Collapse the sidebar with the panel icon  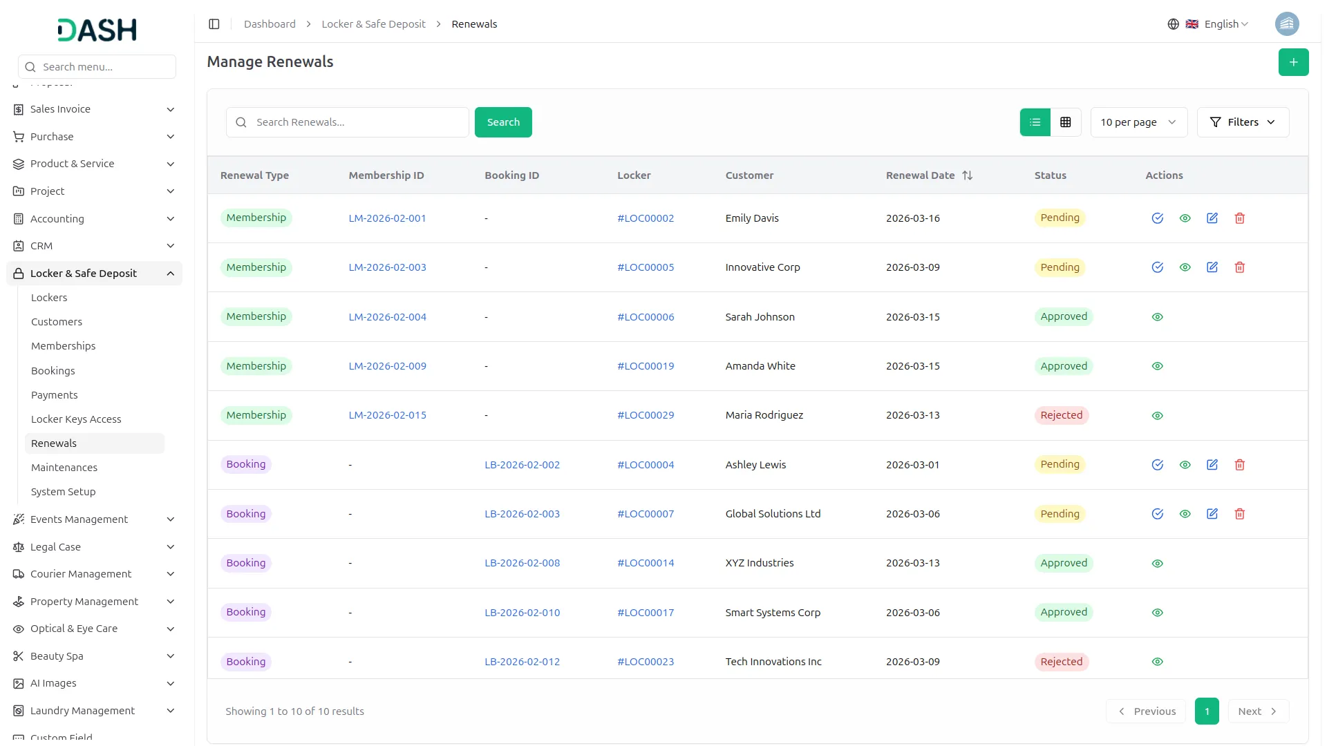point(214,23)
